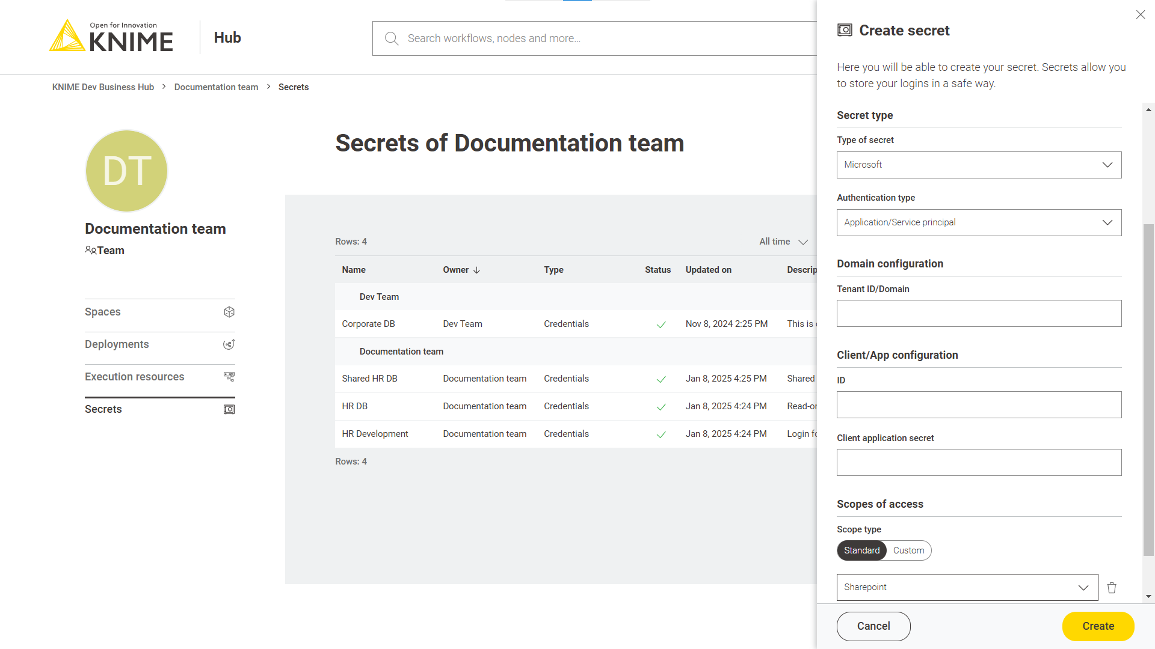
Task: Click the Create secret panel icon
Action: 844,30
